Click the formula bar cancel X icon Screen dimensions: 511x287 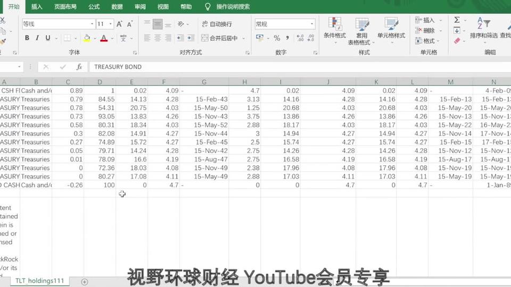pyautogui.click(x=46, y=67)
